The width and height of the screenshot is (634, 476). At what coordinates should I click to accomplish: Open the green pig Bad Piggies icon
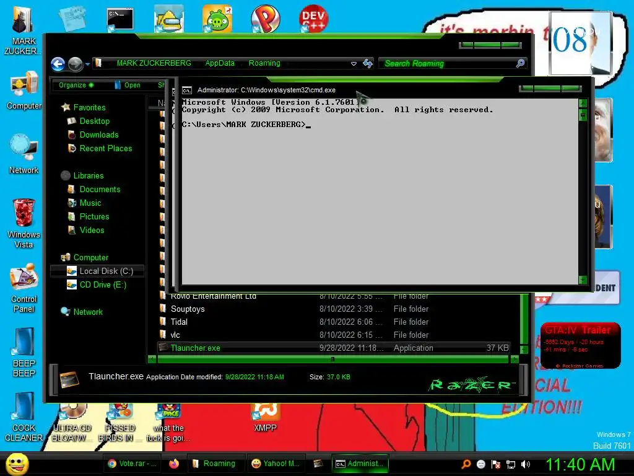tap(217, 19)
